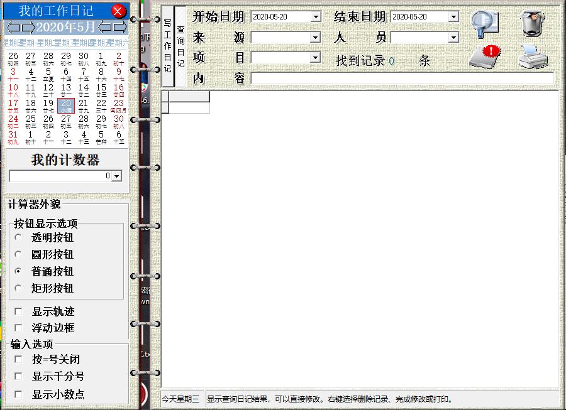Click the printer icon to print

[x=533, y=57]
